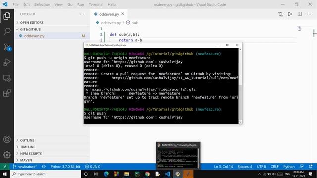Viewport: 317px width, 178px height.
Task: Open editor more actions ellipsis
Action: pyautogui.click(x=309, y=14)
